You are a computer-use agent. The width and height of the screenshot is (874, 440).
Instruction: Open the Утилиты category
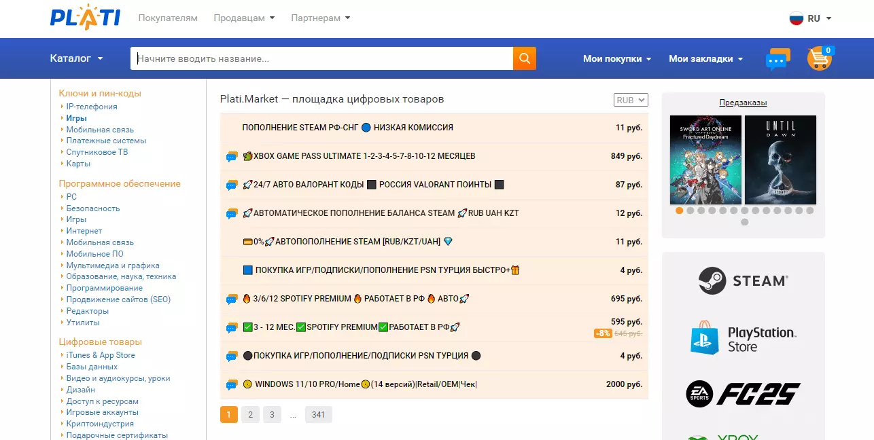coord(83,323)
